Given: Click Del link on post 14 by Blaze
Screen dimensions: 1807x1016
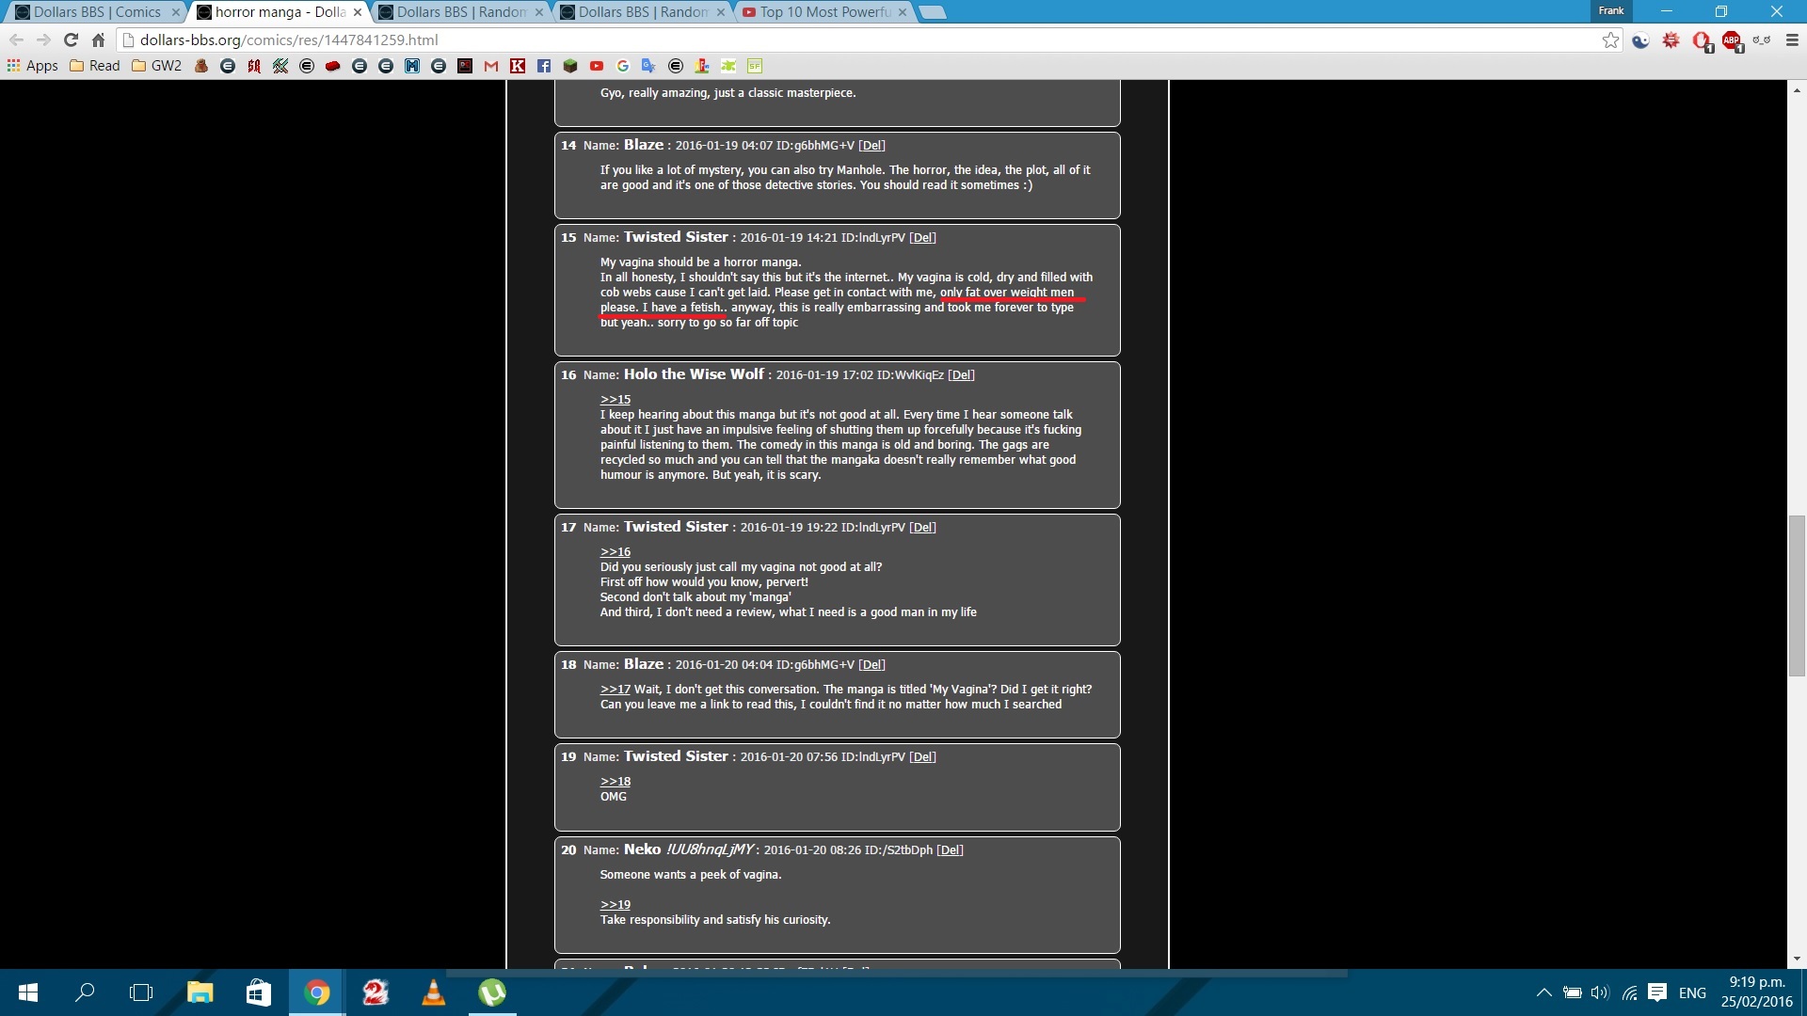Looking at the screenshot, I should 872,146.
